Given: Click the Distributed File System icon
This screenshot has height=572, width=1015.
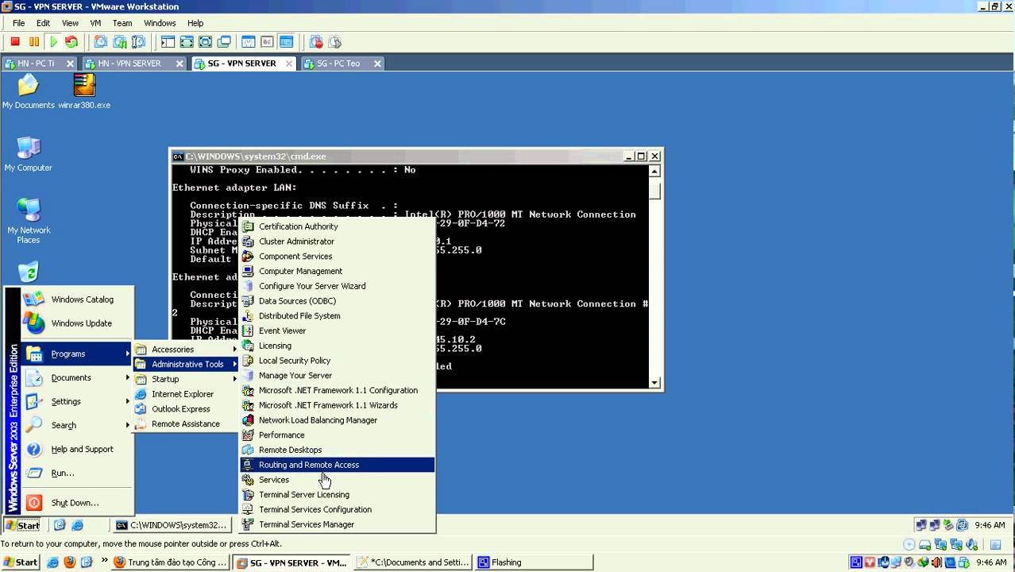Looking at the screenshot, I should [x=248, y=315].
